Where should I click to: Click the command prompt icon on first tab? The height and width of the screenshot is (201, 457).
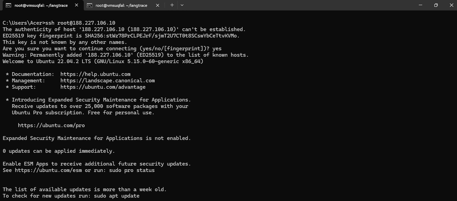coord(8,5)
